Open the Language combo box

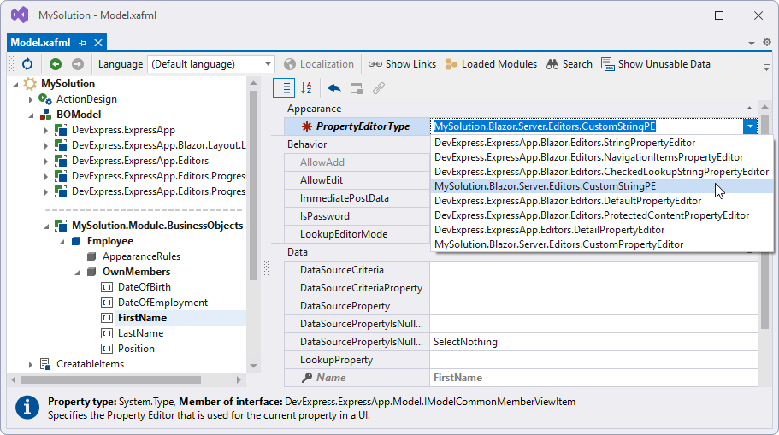211,64
